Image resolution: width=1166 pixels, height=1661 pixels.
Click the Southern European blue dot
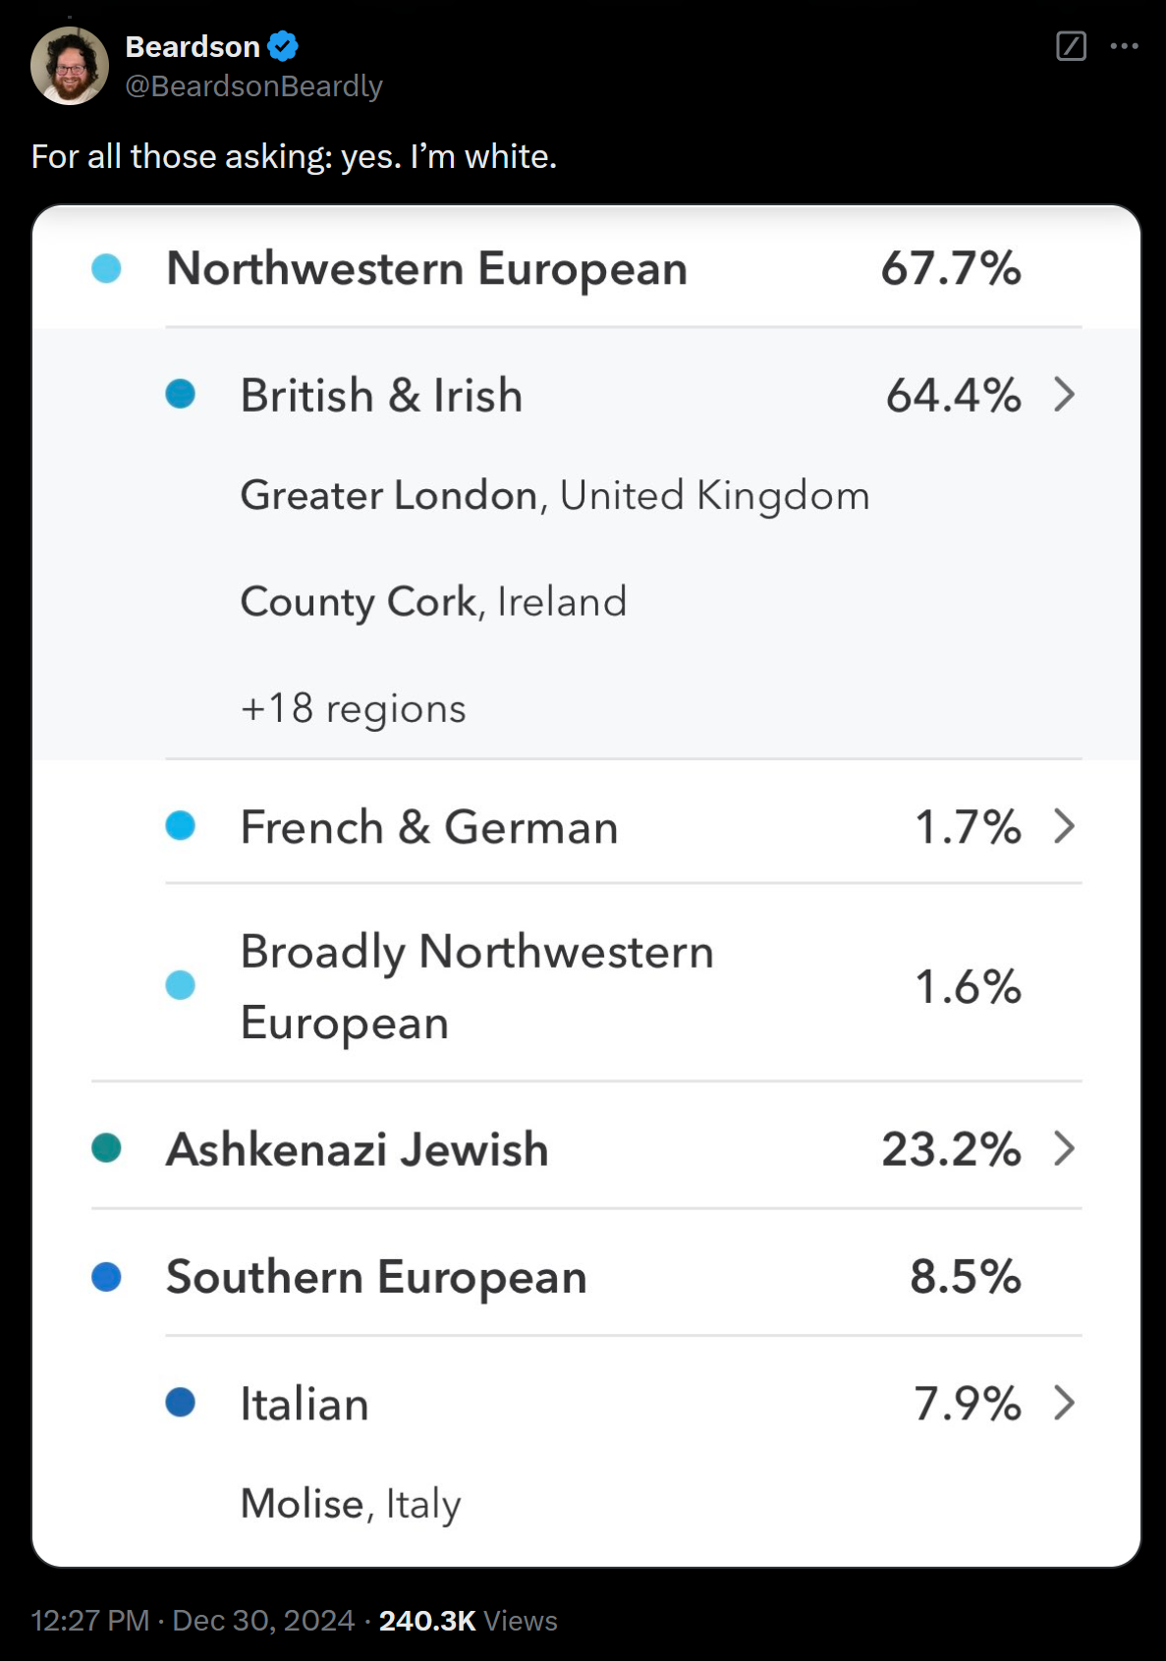pos(106,1277)
